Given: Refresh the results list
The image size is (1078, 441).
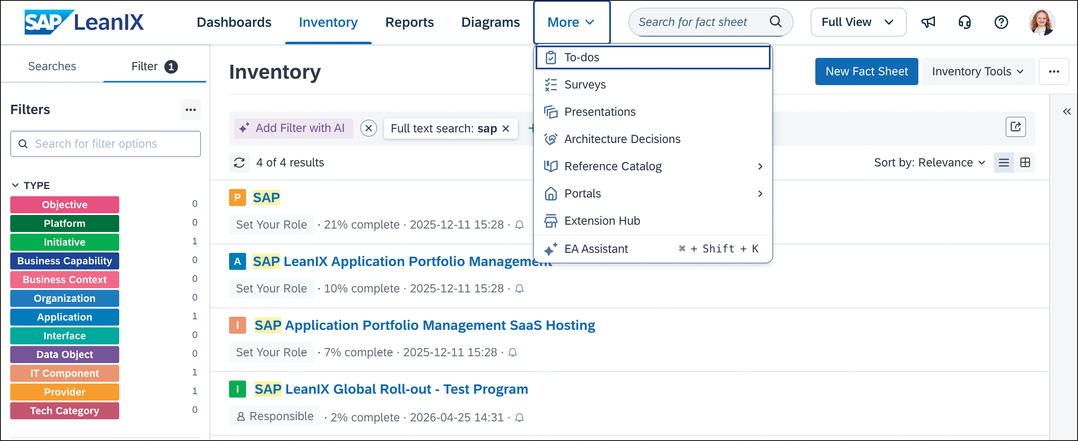Looking at the screenshot, I should point(239,163).
